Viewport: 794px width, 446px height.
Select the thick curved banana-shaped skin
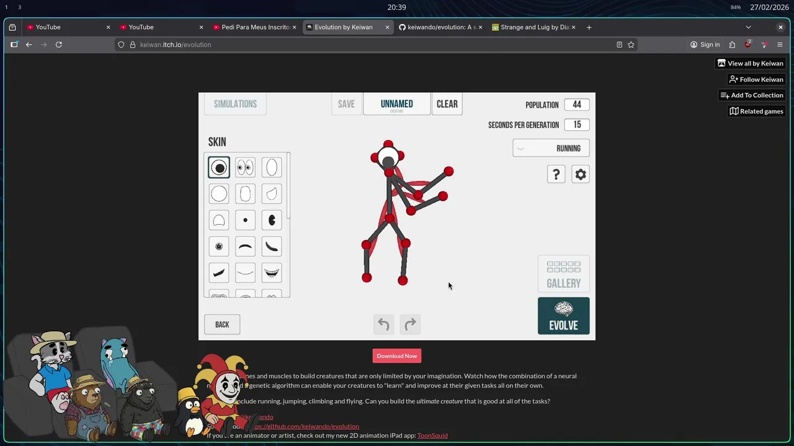(272, 247)
